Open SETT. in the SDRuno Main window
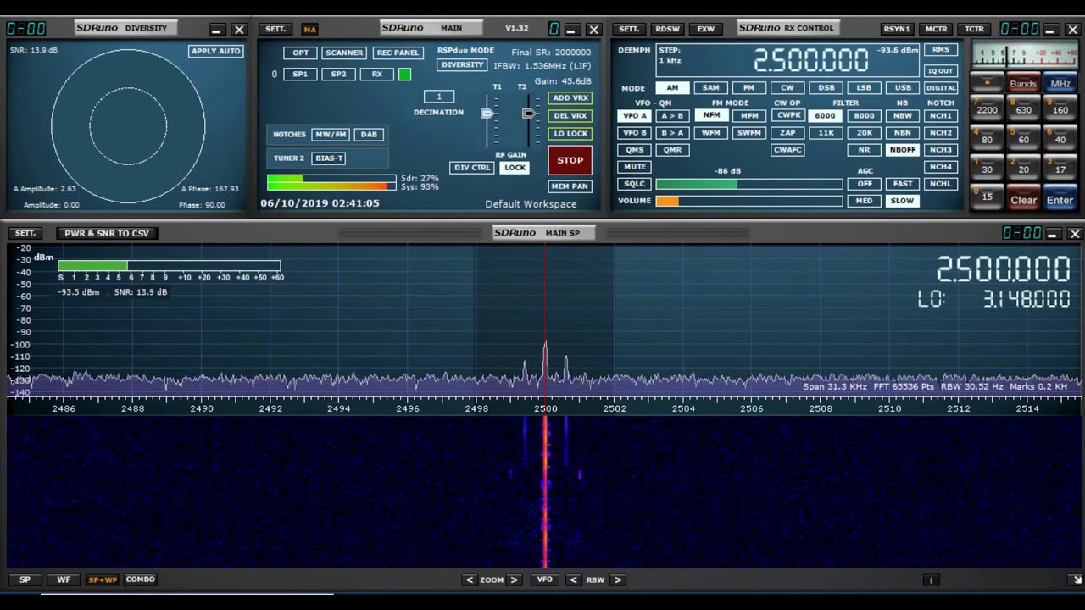This screenshot has height=610, width=1085. point(275,29)
